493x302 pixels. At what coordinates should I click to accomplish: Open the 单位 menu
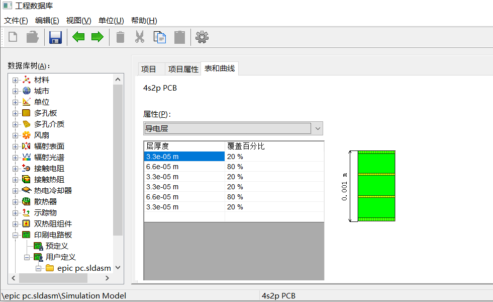coord(111,21)
